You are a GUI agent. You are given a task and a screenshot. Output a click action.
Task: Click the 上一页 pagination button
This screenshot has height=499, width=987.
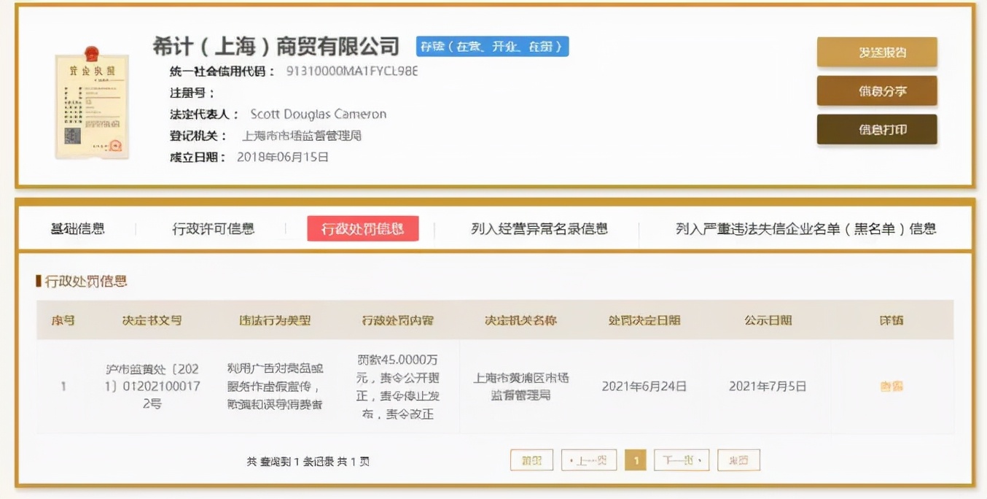(x=591, y=460)
